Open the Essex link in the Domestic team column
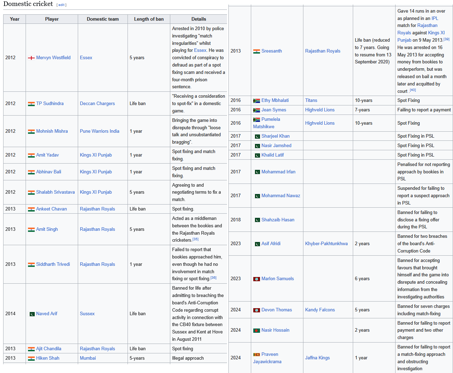Image resolution: width=453 pixels, height=373 pixels. coord(86,58)
